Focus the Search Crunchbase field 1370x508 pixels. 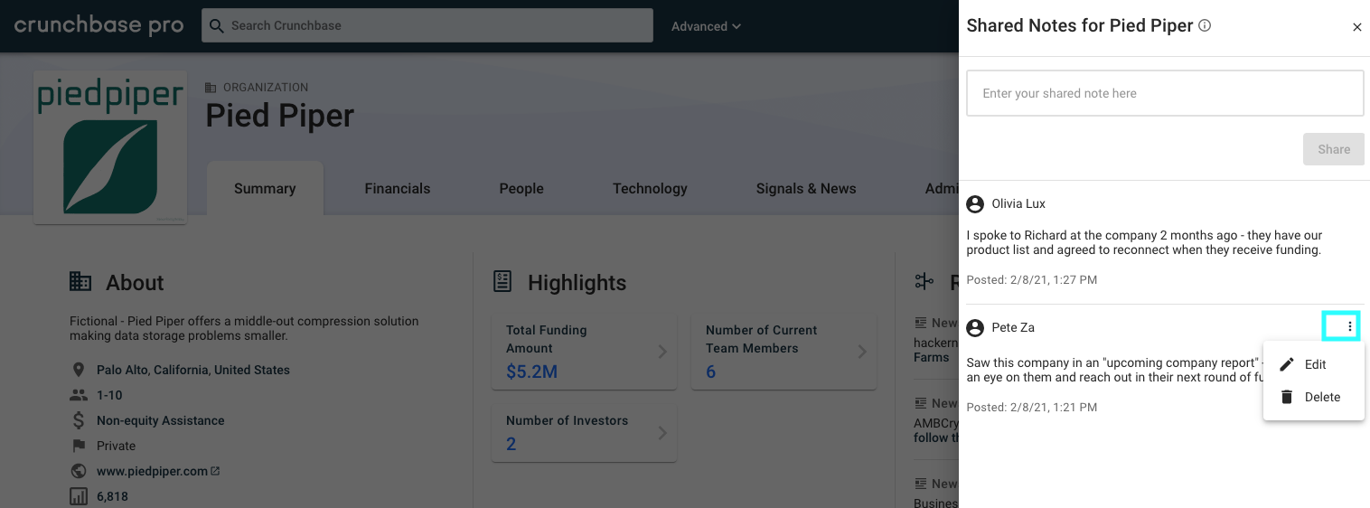427,25
